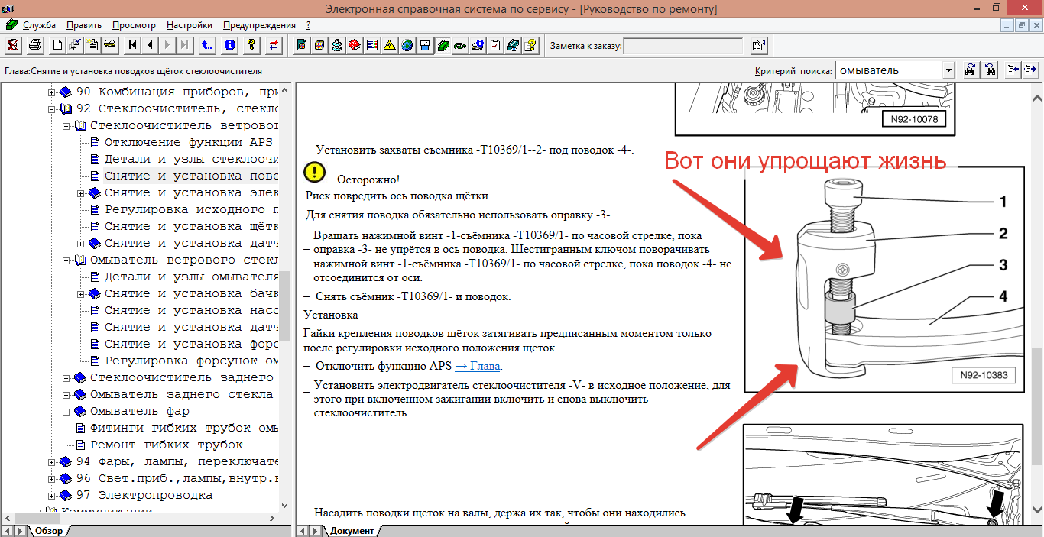
Task: Click the red book toolbar icon
Action: click(354, 45)
